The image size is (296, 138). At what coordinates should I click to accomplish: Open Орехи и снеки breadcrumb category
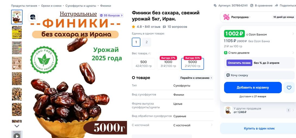[51, 6]
